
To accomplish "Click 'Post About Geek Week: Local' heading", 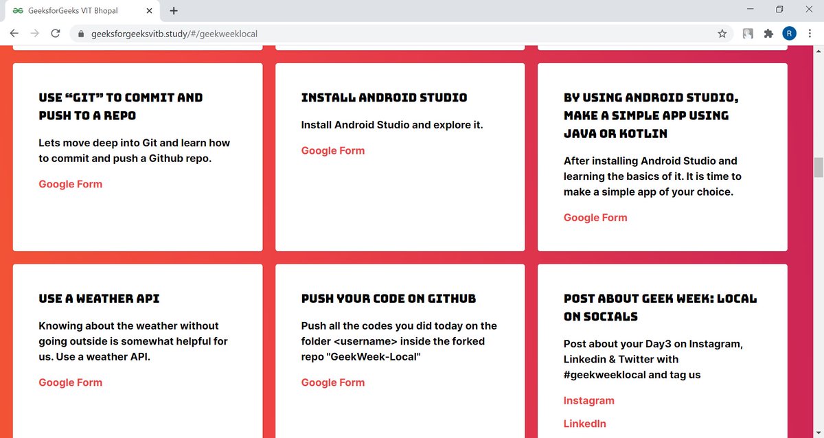I will [660, 308].
